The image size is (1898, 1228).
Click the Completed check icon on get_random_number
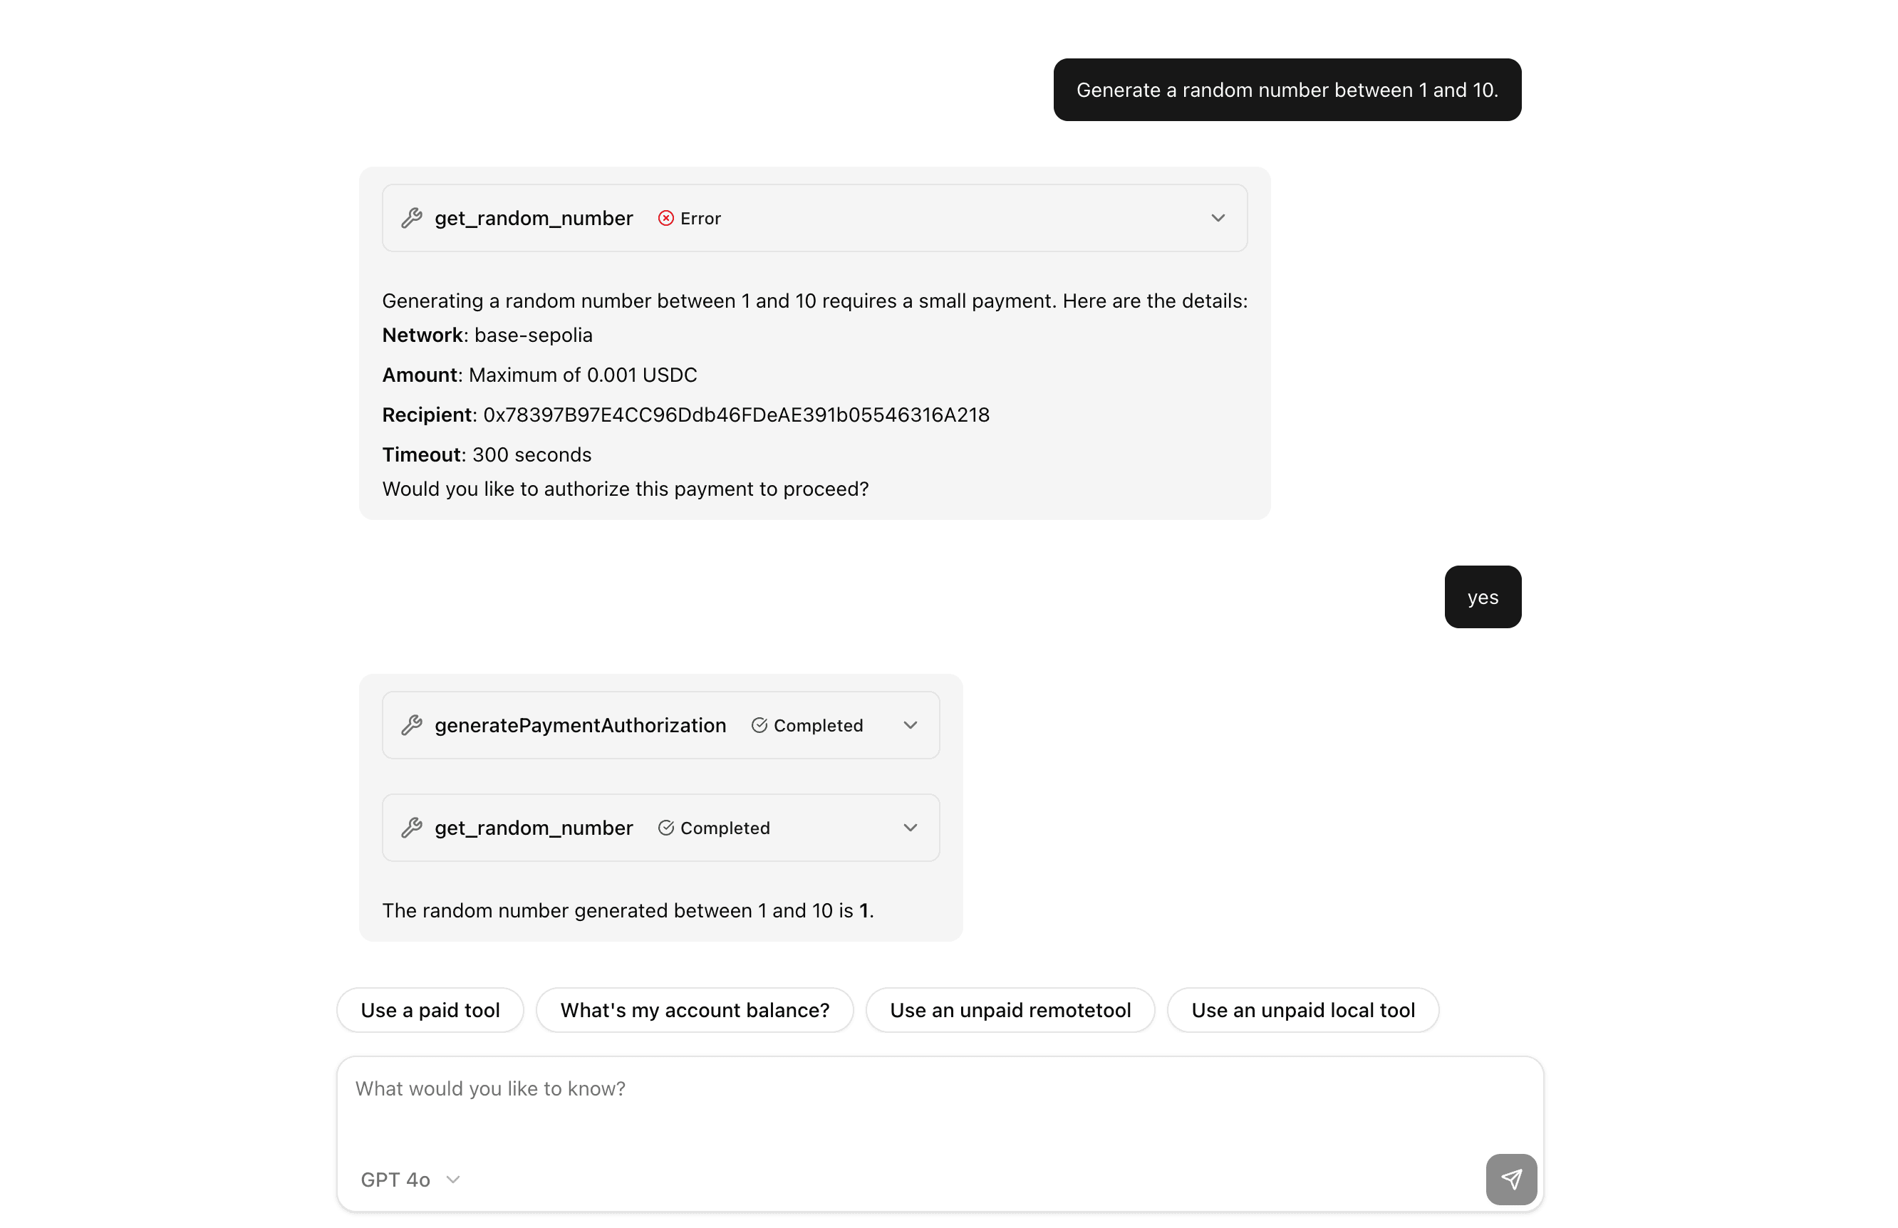[666, 828]
